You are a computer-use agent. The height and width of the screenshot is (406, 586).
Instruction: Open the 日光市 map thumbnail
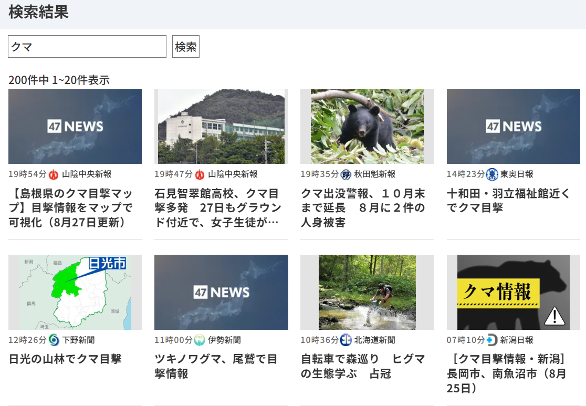click(x=75, y=293)
